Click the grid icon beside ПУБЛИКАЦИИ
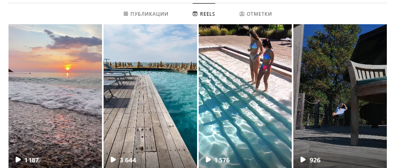Screen dimensions: 401x168 click(x=125, y=14)
